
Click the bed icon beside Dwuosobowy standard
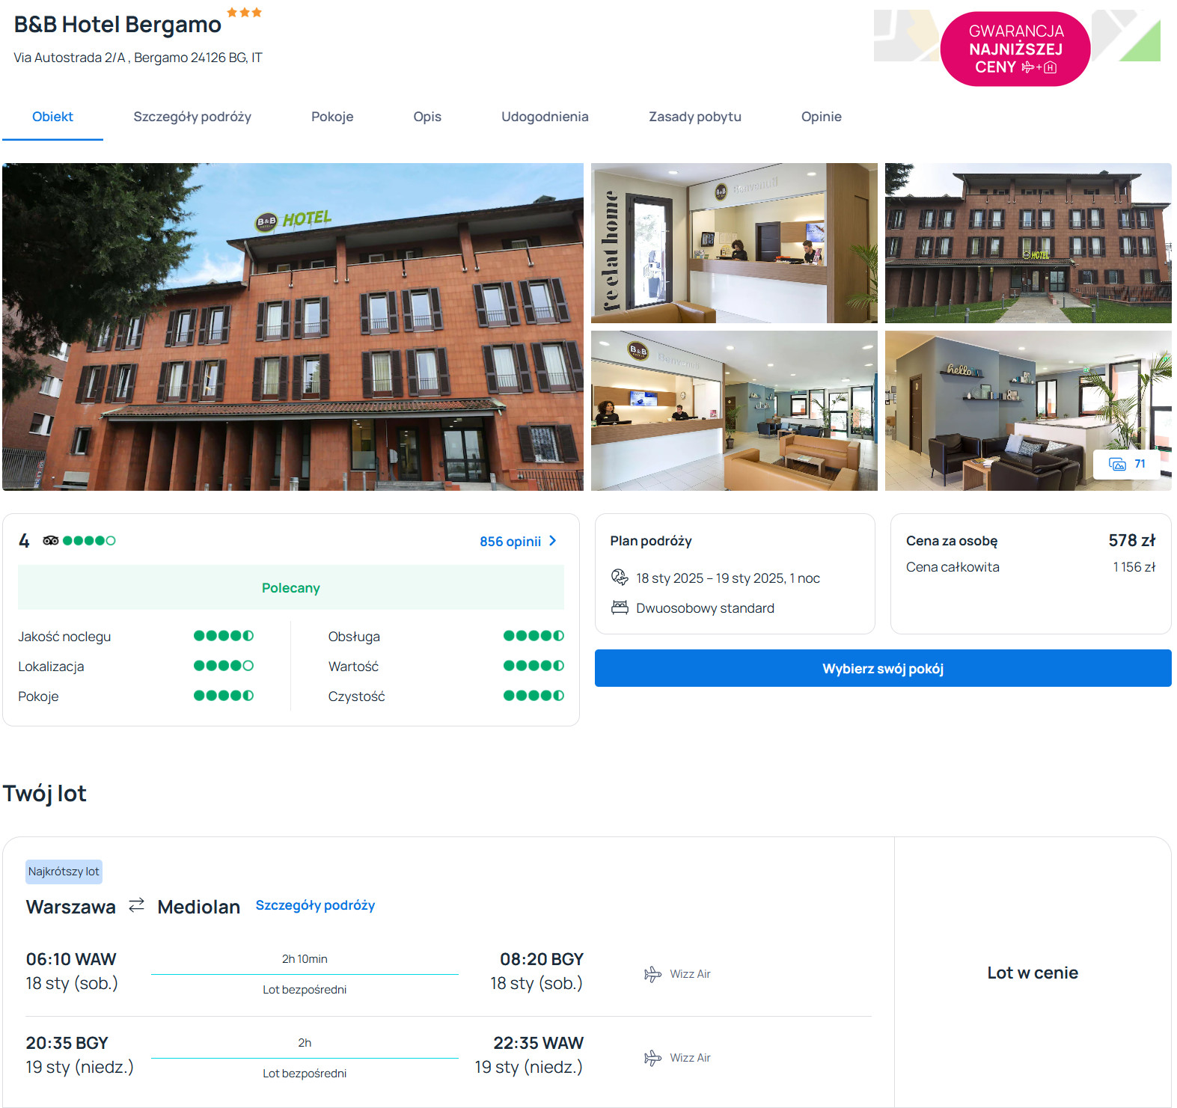pyautogui.click(x=620, y=607)
